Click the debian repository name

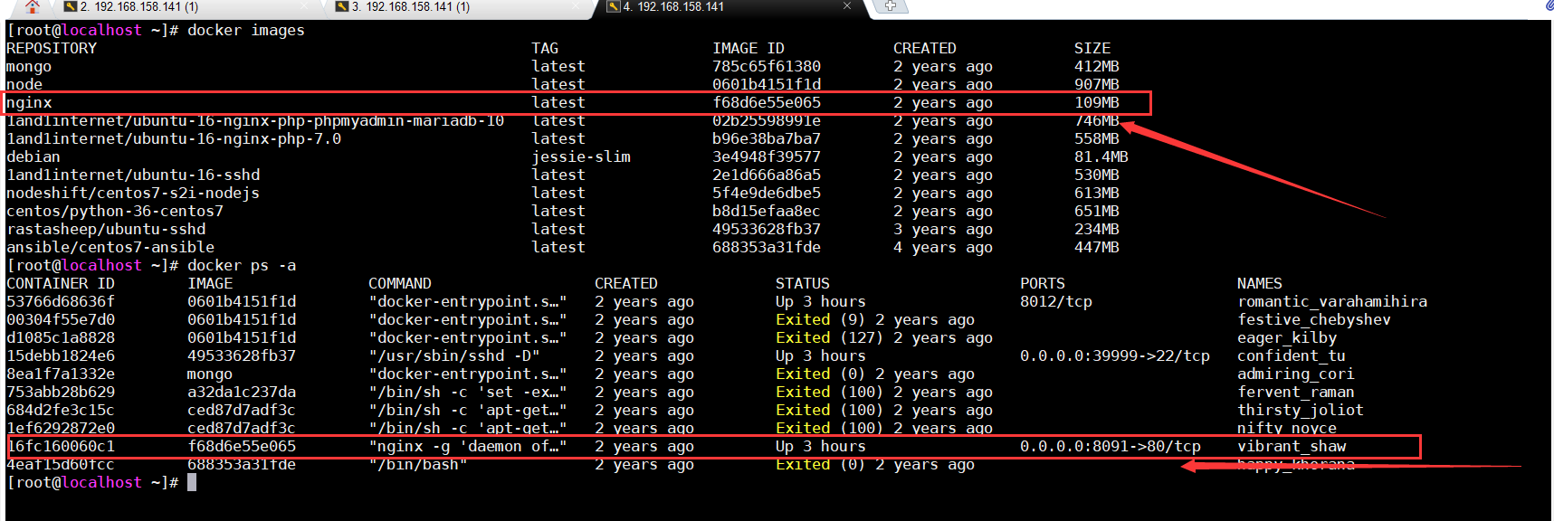(x=33, y=157)
